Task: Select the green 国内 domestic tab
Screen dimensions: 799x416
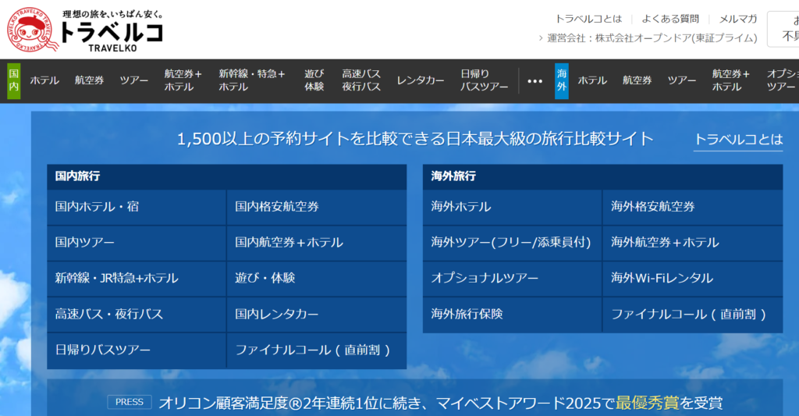Action: coord(14,80)
